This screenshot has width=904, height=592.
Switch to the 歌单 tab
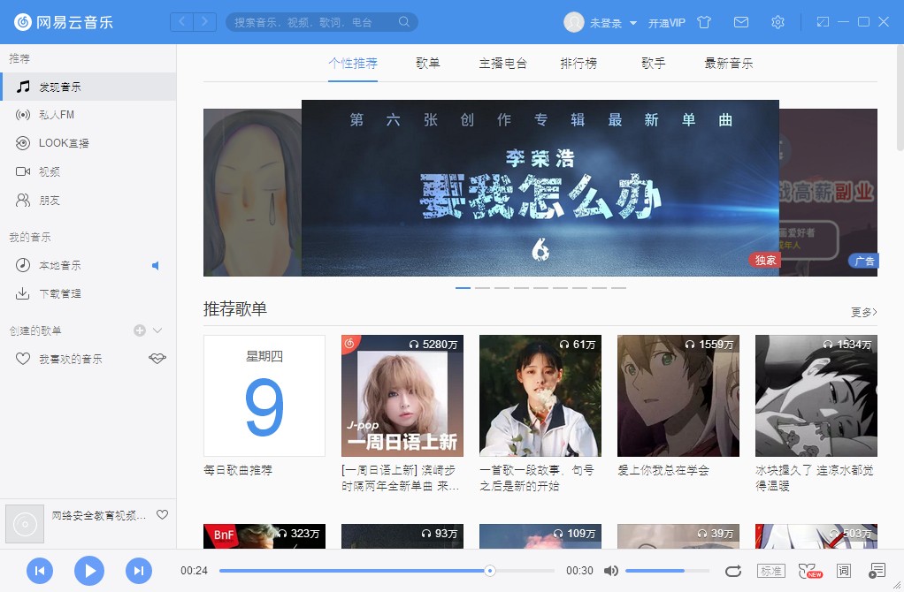(428, 63)
